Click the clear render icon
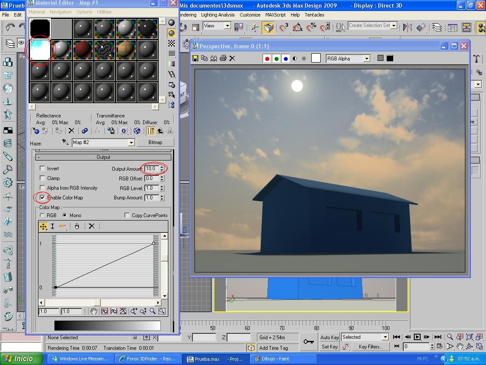Viewport: 486px width, 365px height. coord(232,58)
